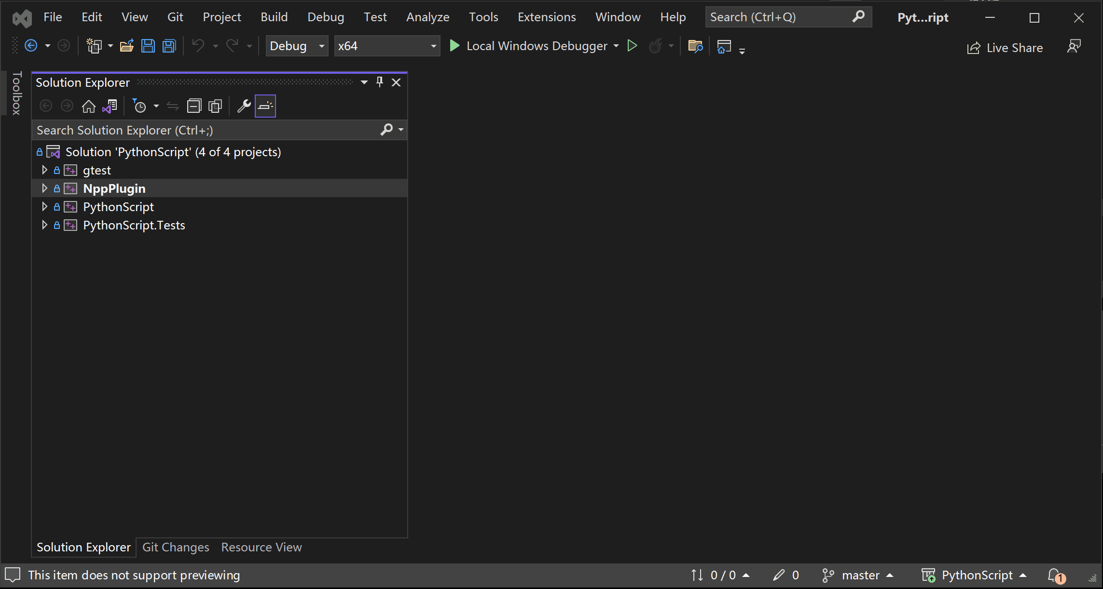
Task: Click the Pending Changes Filter clock icon
Action: [139, 106]
